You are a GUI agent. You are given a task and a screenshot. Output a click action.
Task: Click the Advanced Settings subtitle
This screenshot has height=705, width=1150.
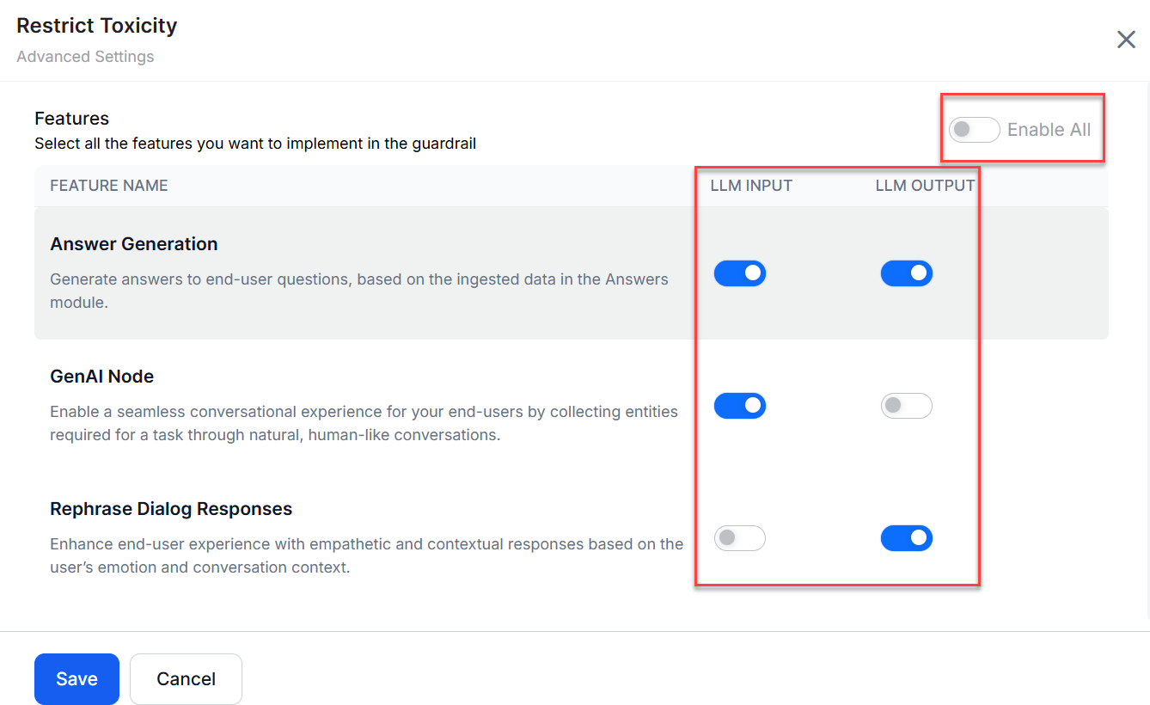[85, 57]
